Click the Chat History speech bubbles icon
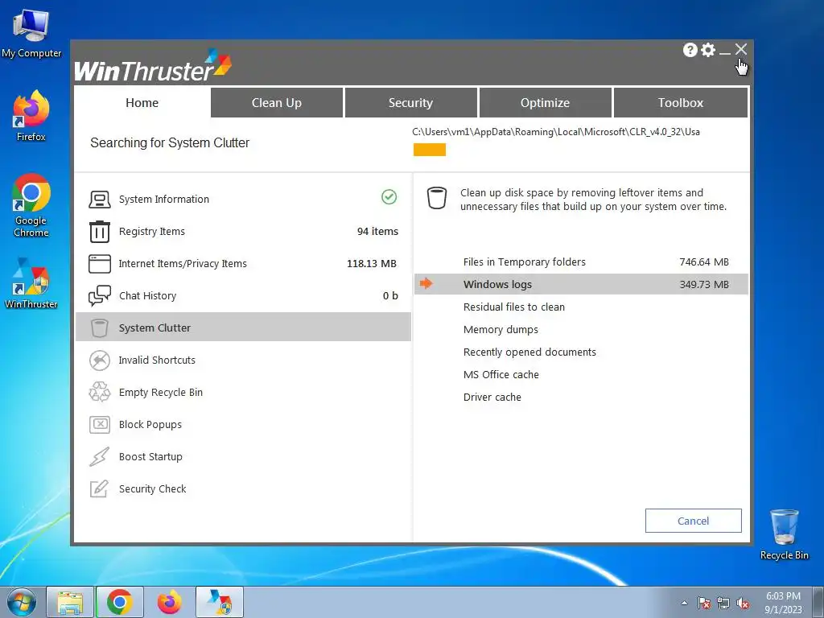The width and height of the screenshot is (824, 618). 99,296
